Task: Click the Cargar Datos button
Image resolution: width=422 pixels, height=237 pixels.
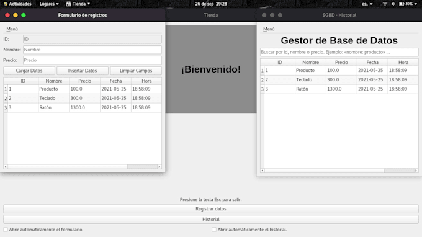Action: [x=29, y=71]
